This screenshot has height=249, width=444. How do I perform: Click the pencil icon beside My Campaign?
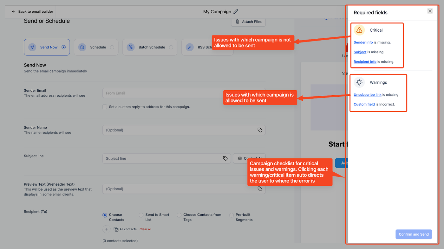(x=236, y=12)
